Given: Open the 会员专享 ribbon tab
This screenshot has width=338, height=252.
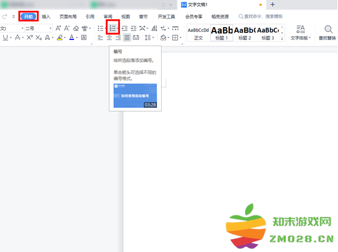Looking at the screenshot, I should (x=194, y=16).
